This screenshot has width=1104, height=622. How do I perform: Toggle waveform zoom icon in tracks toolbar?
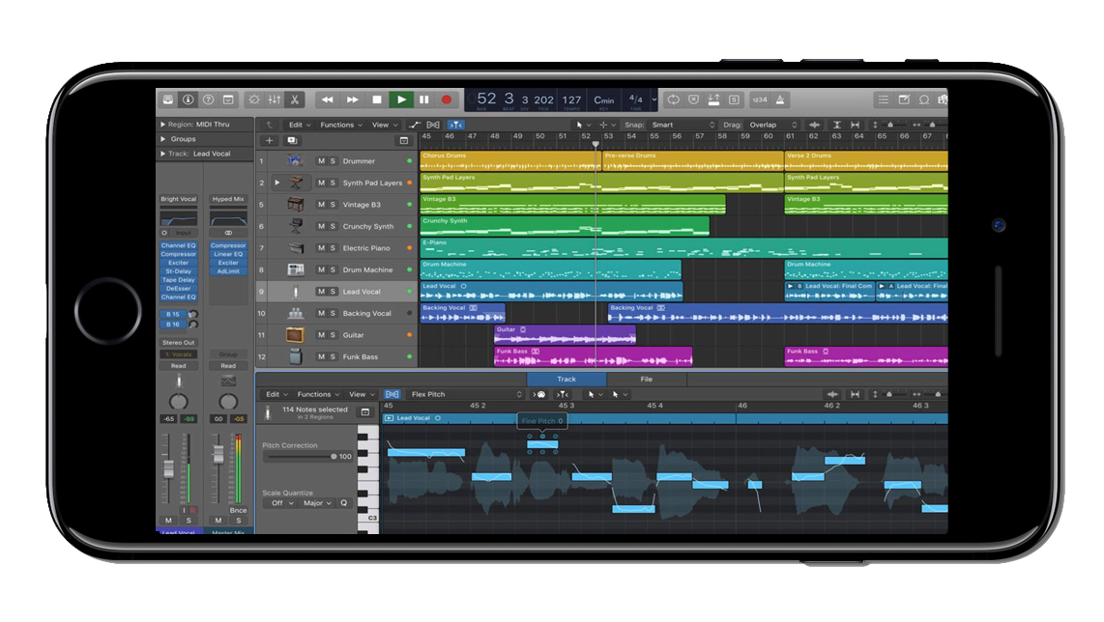[814, 125]
